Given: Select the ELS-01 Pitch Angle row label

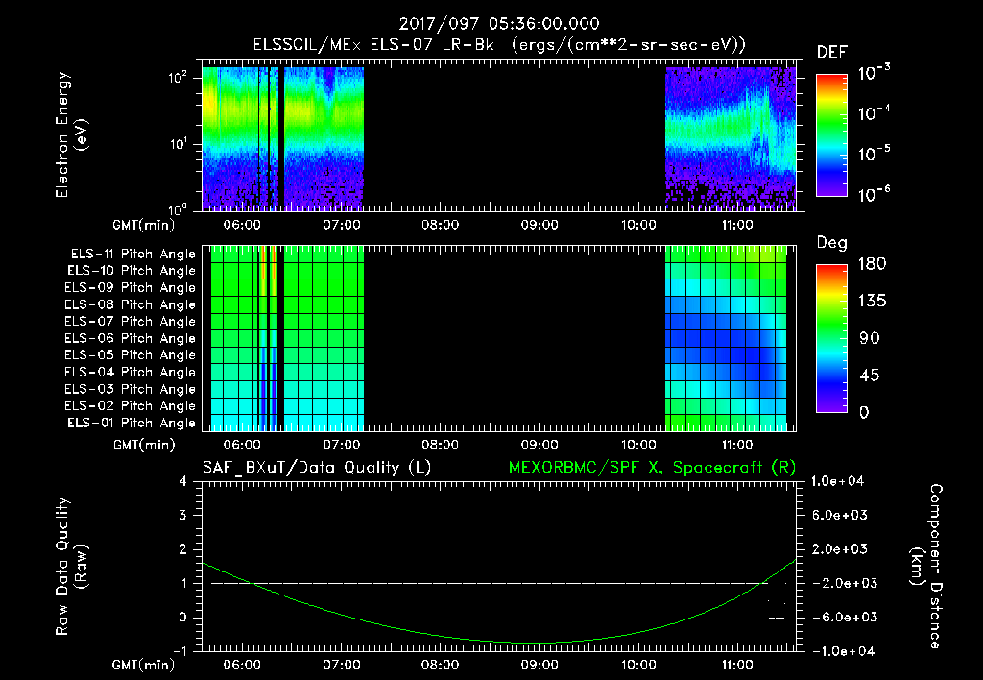Looking at the screenshot, I should point(131,423).
